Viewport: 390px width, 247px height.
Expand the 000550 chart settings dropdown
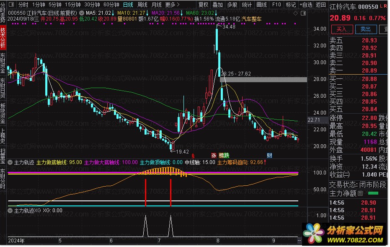coord(82,13)
